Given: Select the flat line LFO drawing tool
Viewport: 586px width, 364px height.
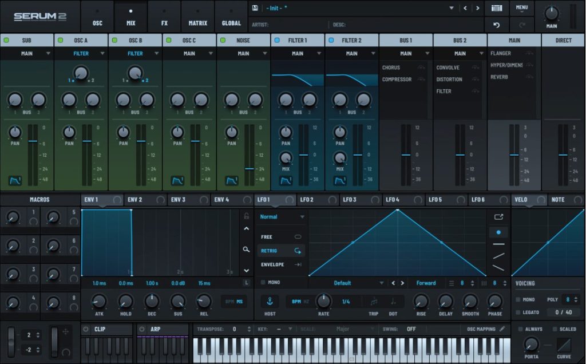Looking at the screenshot, I should [x=498, y=244].
